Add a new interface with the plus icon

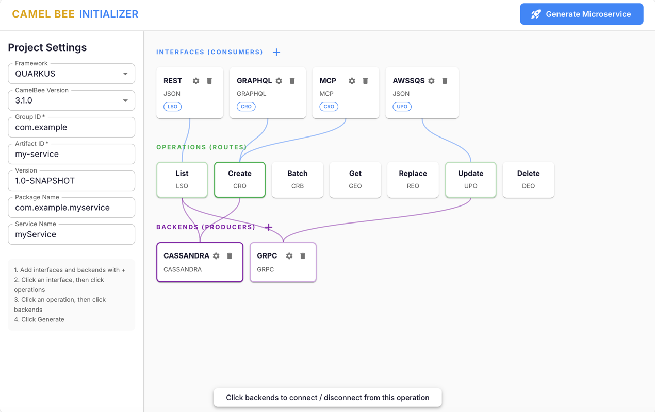coord(276,52)
